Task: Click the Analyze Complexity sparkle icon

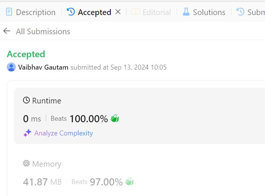Action: click(27, 133)
